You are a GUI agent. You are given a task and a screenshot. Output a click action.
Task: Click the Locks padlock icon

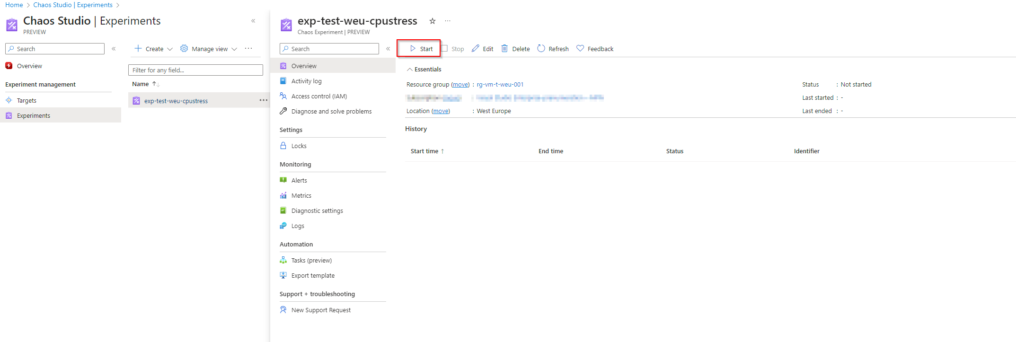283,146
